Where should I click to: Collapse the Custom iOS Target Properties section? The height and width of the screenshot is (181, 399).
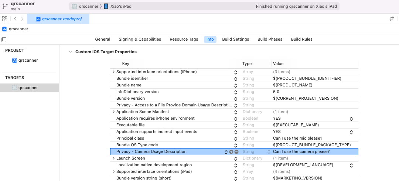pos(70,52)
